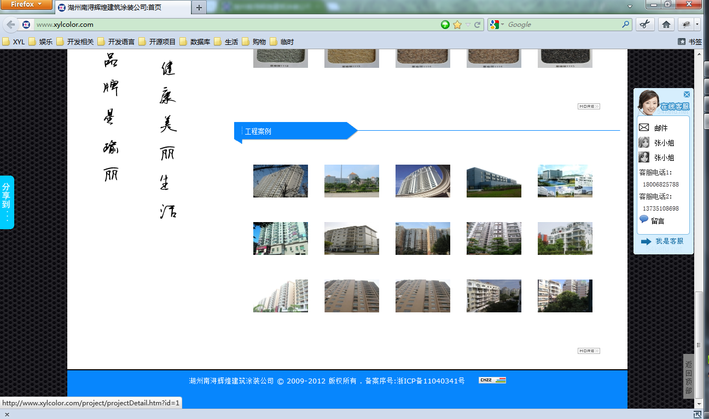Click the 我是客服 link
Viewport: 709px width, 419px height.
point(669,241)
